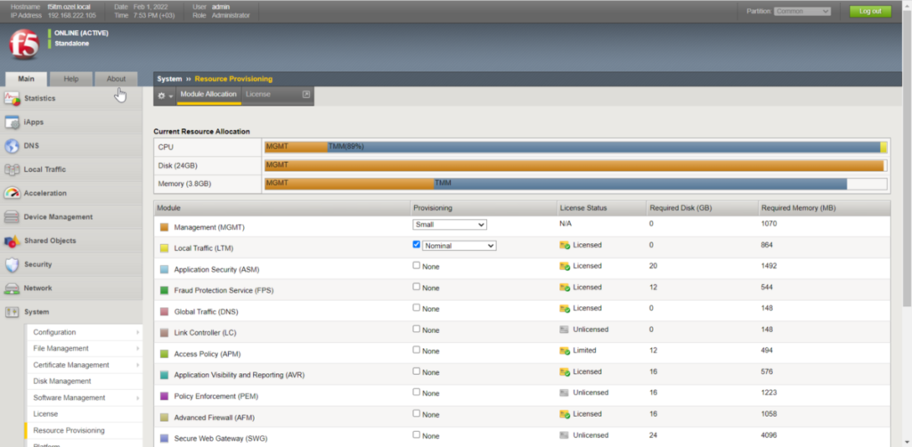
Task: Open the Statistics chart icon
Action: 12,98
